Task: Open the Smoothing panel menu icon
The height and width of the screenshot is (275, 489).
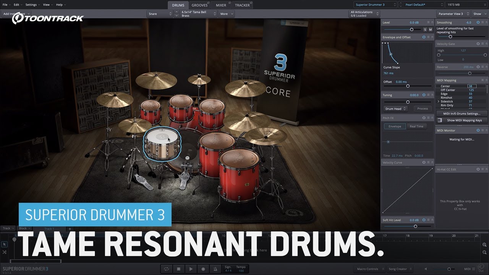Action: pos(482,23)
